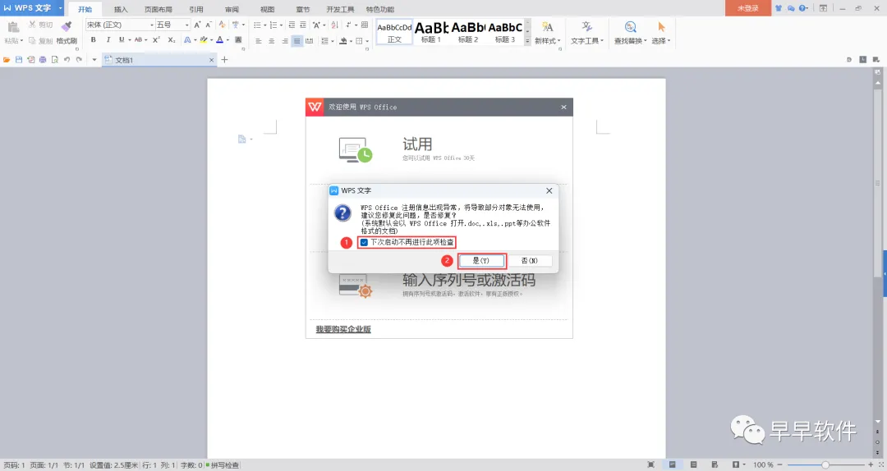Decrease indent using the ribbon icon

tap(292, 25)
